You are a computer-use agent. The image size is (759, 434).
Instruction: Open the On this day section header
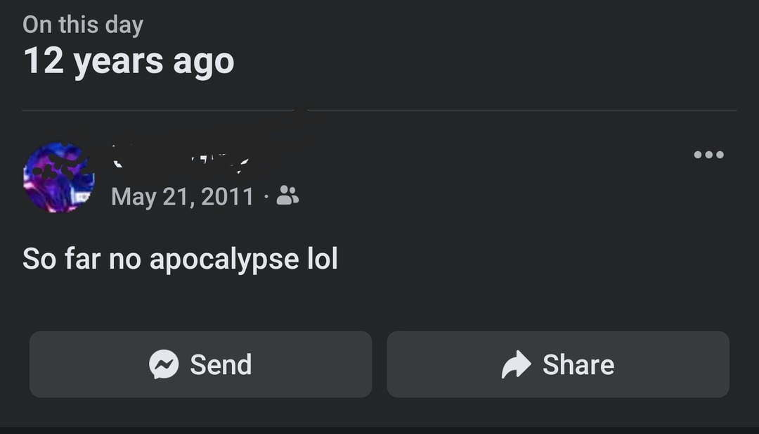coord(83,24)
